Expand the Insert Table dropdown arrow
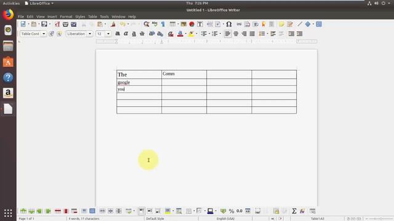Screen dimensions: 394x221 178,25
